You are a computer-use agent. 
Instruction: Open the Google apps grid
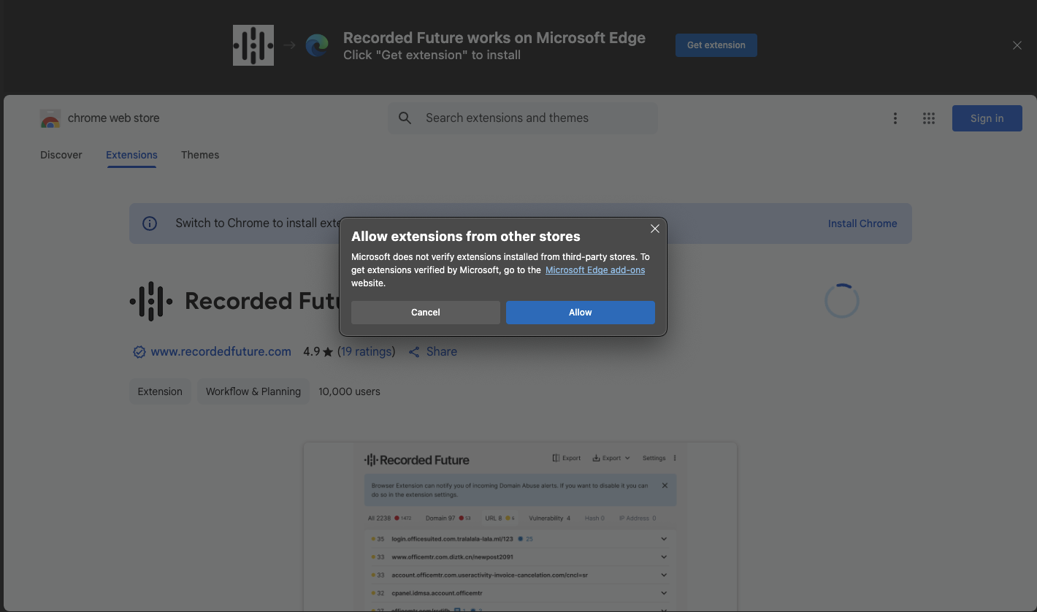tap(928, 118)
